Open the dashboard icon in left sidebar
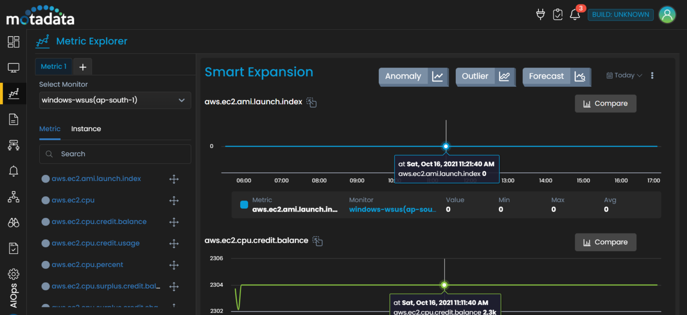Screen dimensions: 687x315 point(13,42)
